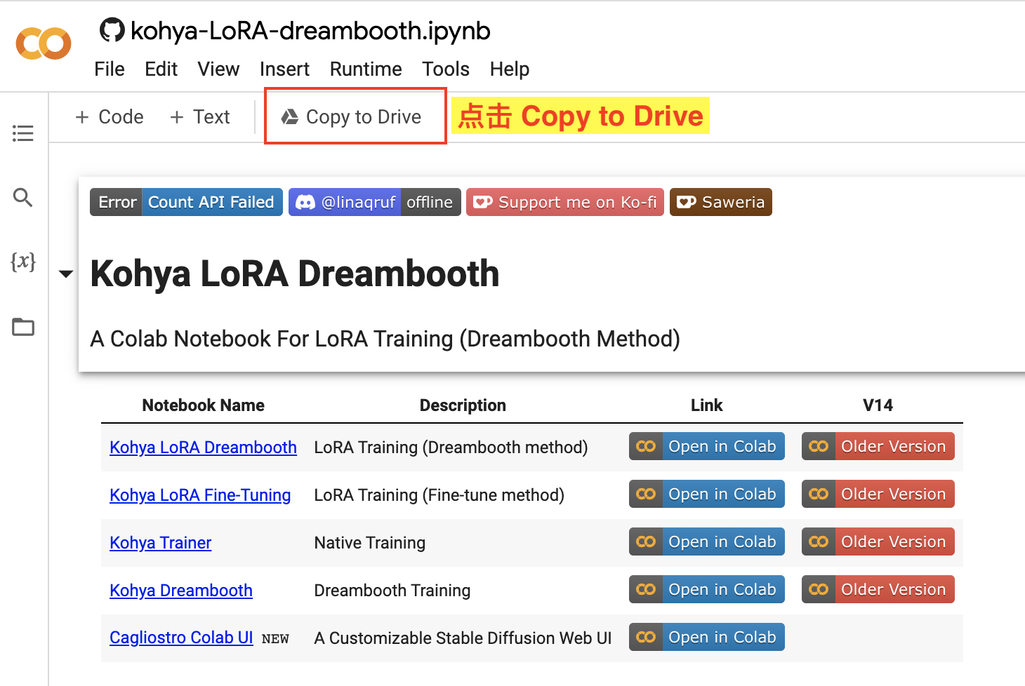This screenshot has width=1025, height=686.
Task: Open the Tools menu
Action: coord(445,69)
